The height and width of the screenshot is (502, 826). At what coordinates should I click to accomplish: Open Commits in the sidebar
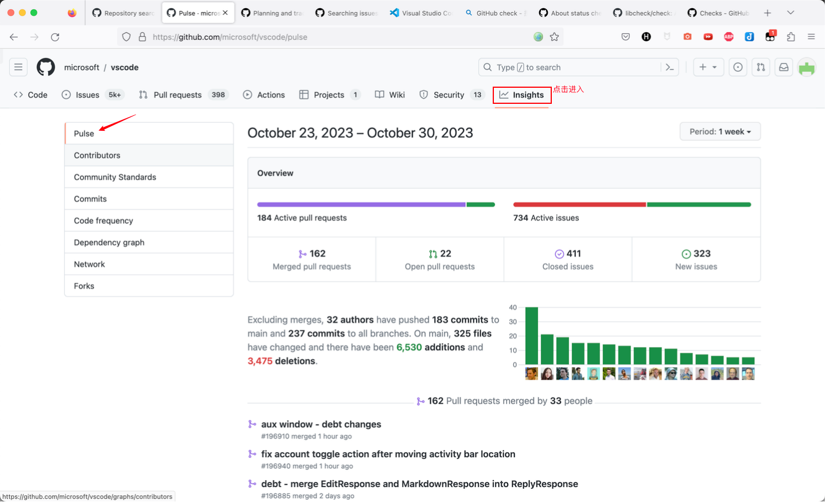coord(149,199)
